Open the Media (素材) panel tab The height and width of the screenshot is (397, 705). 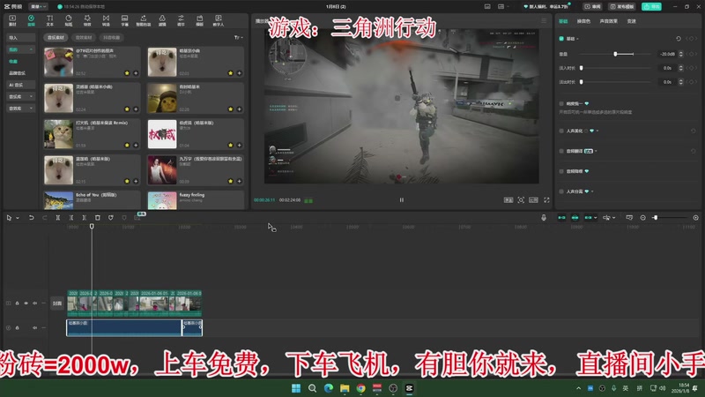[x=12, y=20]
